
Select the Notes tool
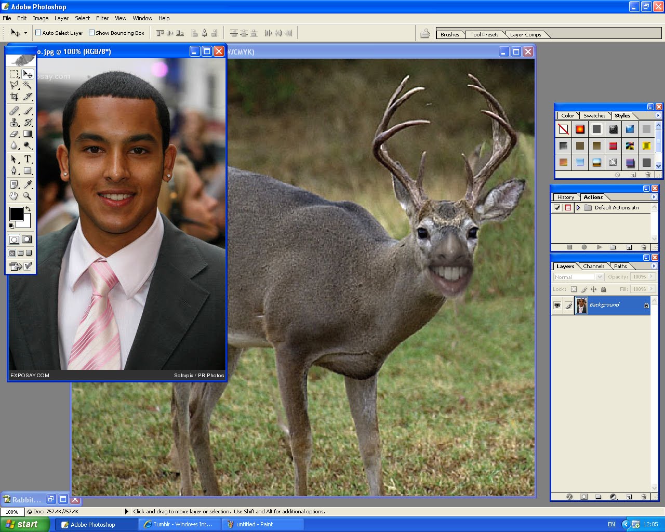click(x=14, y=184)
